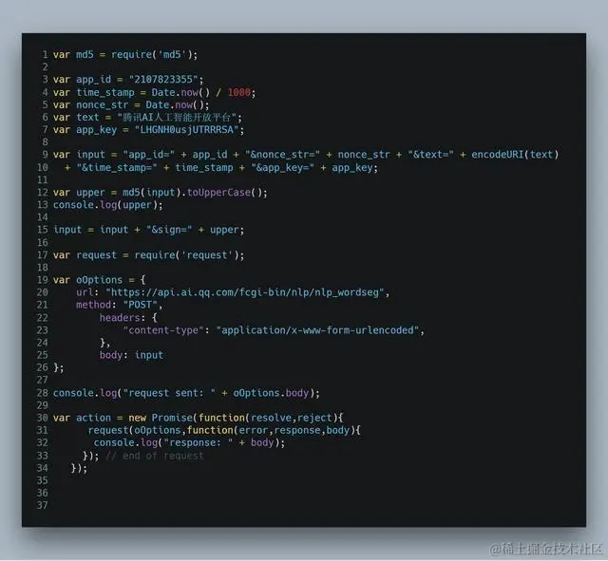Click encodeURI(text) at the end of line 9
This screenshot has width=608, height=561.
(515, 155)
